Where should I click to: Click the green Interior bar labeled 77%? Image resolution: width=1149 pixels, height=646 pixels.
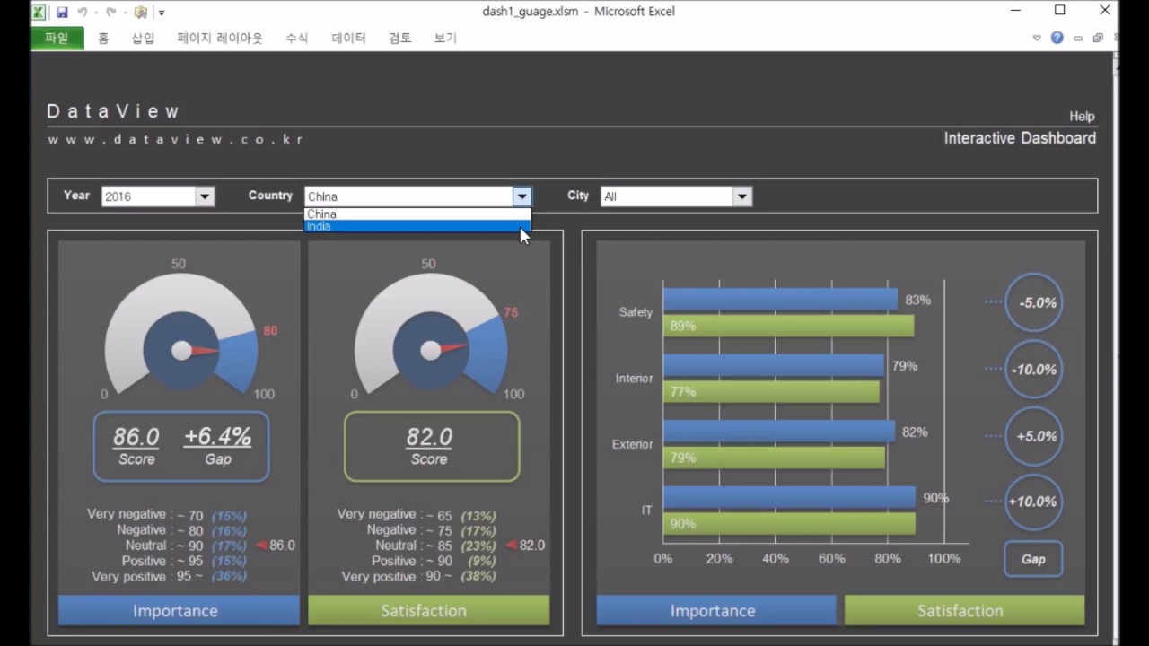[771, 391]
